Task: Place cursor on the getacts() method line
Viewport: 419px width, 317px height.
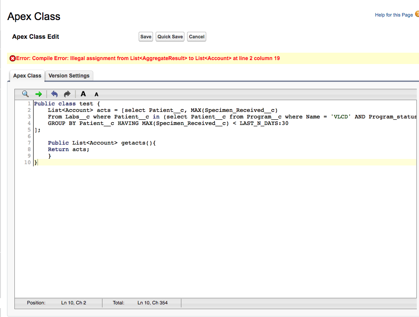Action: (x=102, y=143)
